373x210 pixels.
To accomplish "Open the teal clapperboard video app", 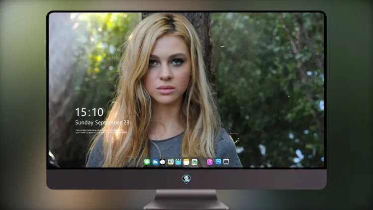I will click(178, 162).
